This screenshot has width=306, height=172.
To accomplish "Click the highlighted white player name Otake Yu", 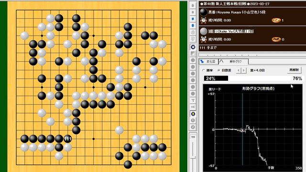I will [x=230, y=31].
